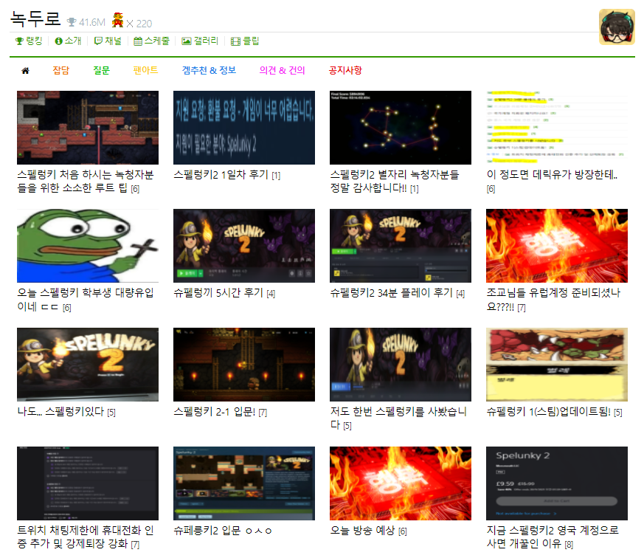The height and width of the screenshot is (558, 644).
Task: Open post 스펠렁키2 별자리 녹청자분들 정말 감사합니다
Action: point(394,182)
